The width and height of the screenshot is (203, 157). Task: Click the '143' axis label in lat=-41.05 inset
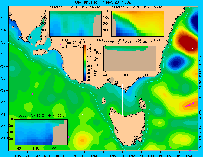point(36,149)
